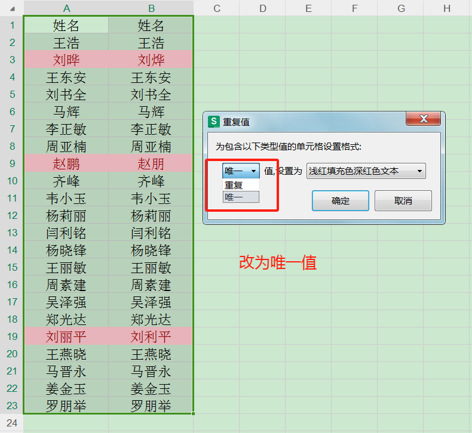Screen dimensions: 472x433
Task: Click cell 王东安 in column B
Action: coord(151,77)
